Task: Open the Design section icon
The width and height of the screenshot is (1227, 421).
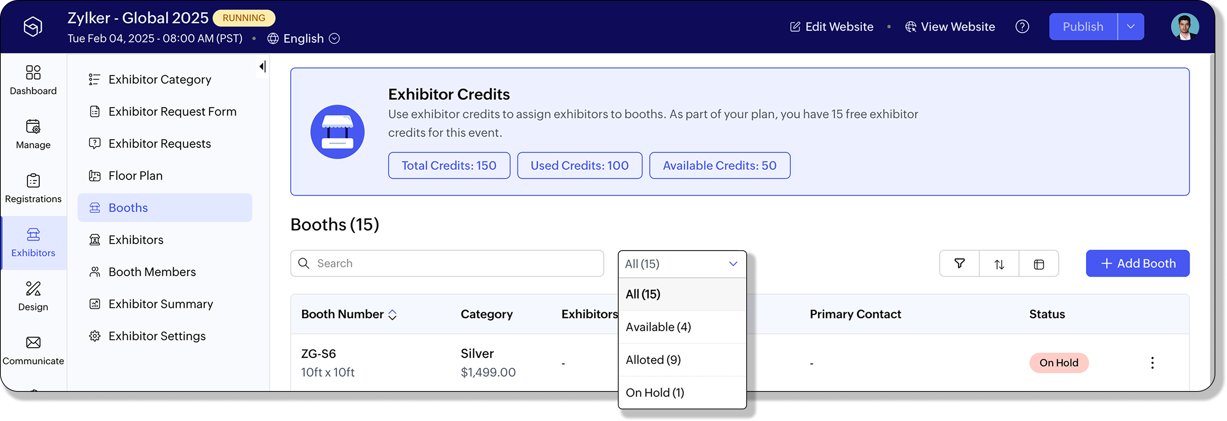Action: (x=33, y=295)
